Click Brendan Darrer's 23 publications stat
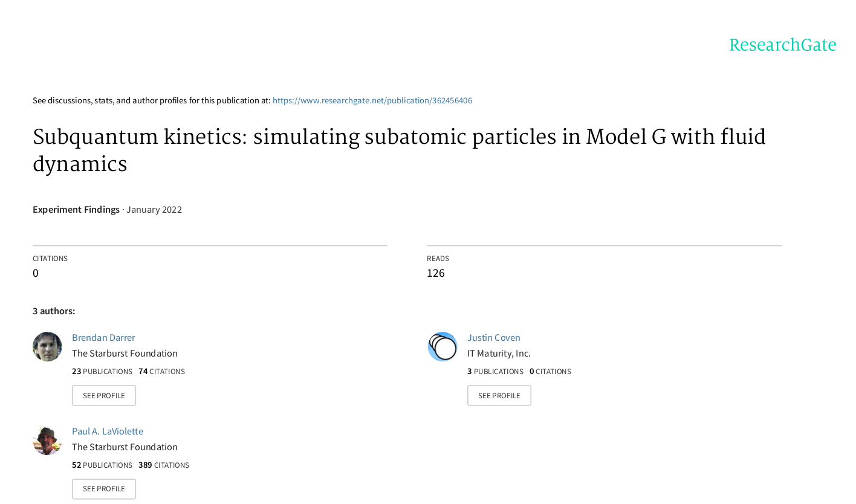 [x=102, y=372]
